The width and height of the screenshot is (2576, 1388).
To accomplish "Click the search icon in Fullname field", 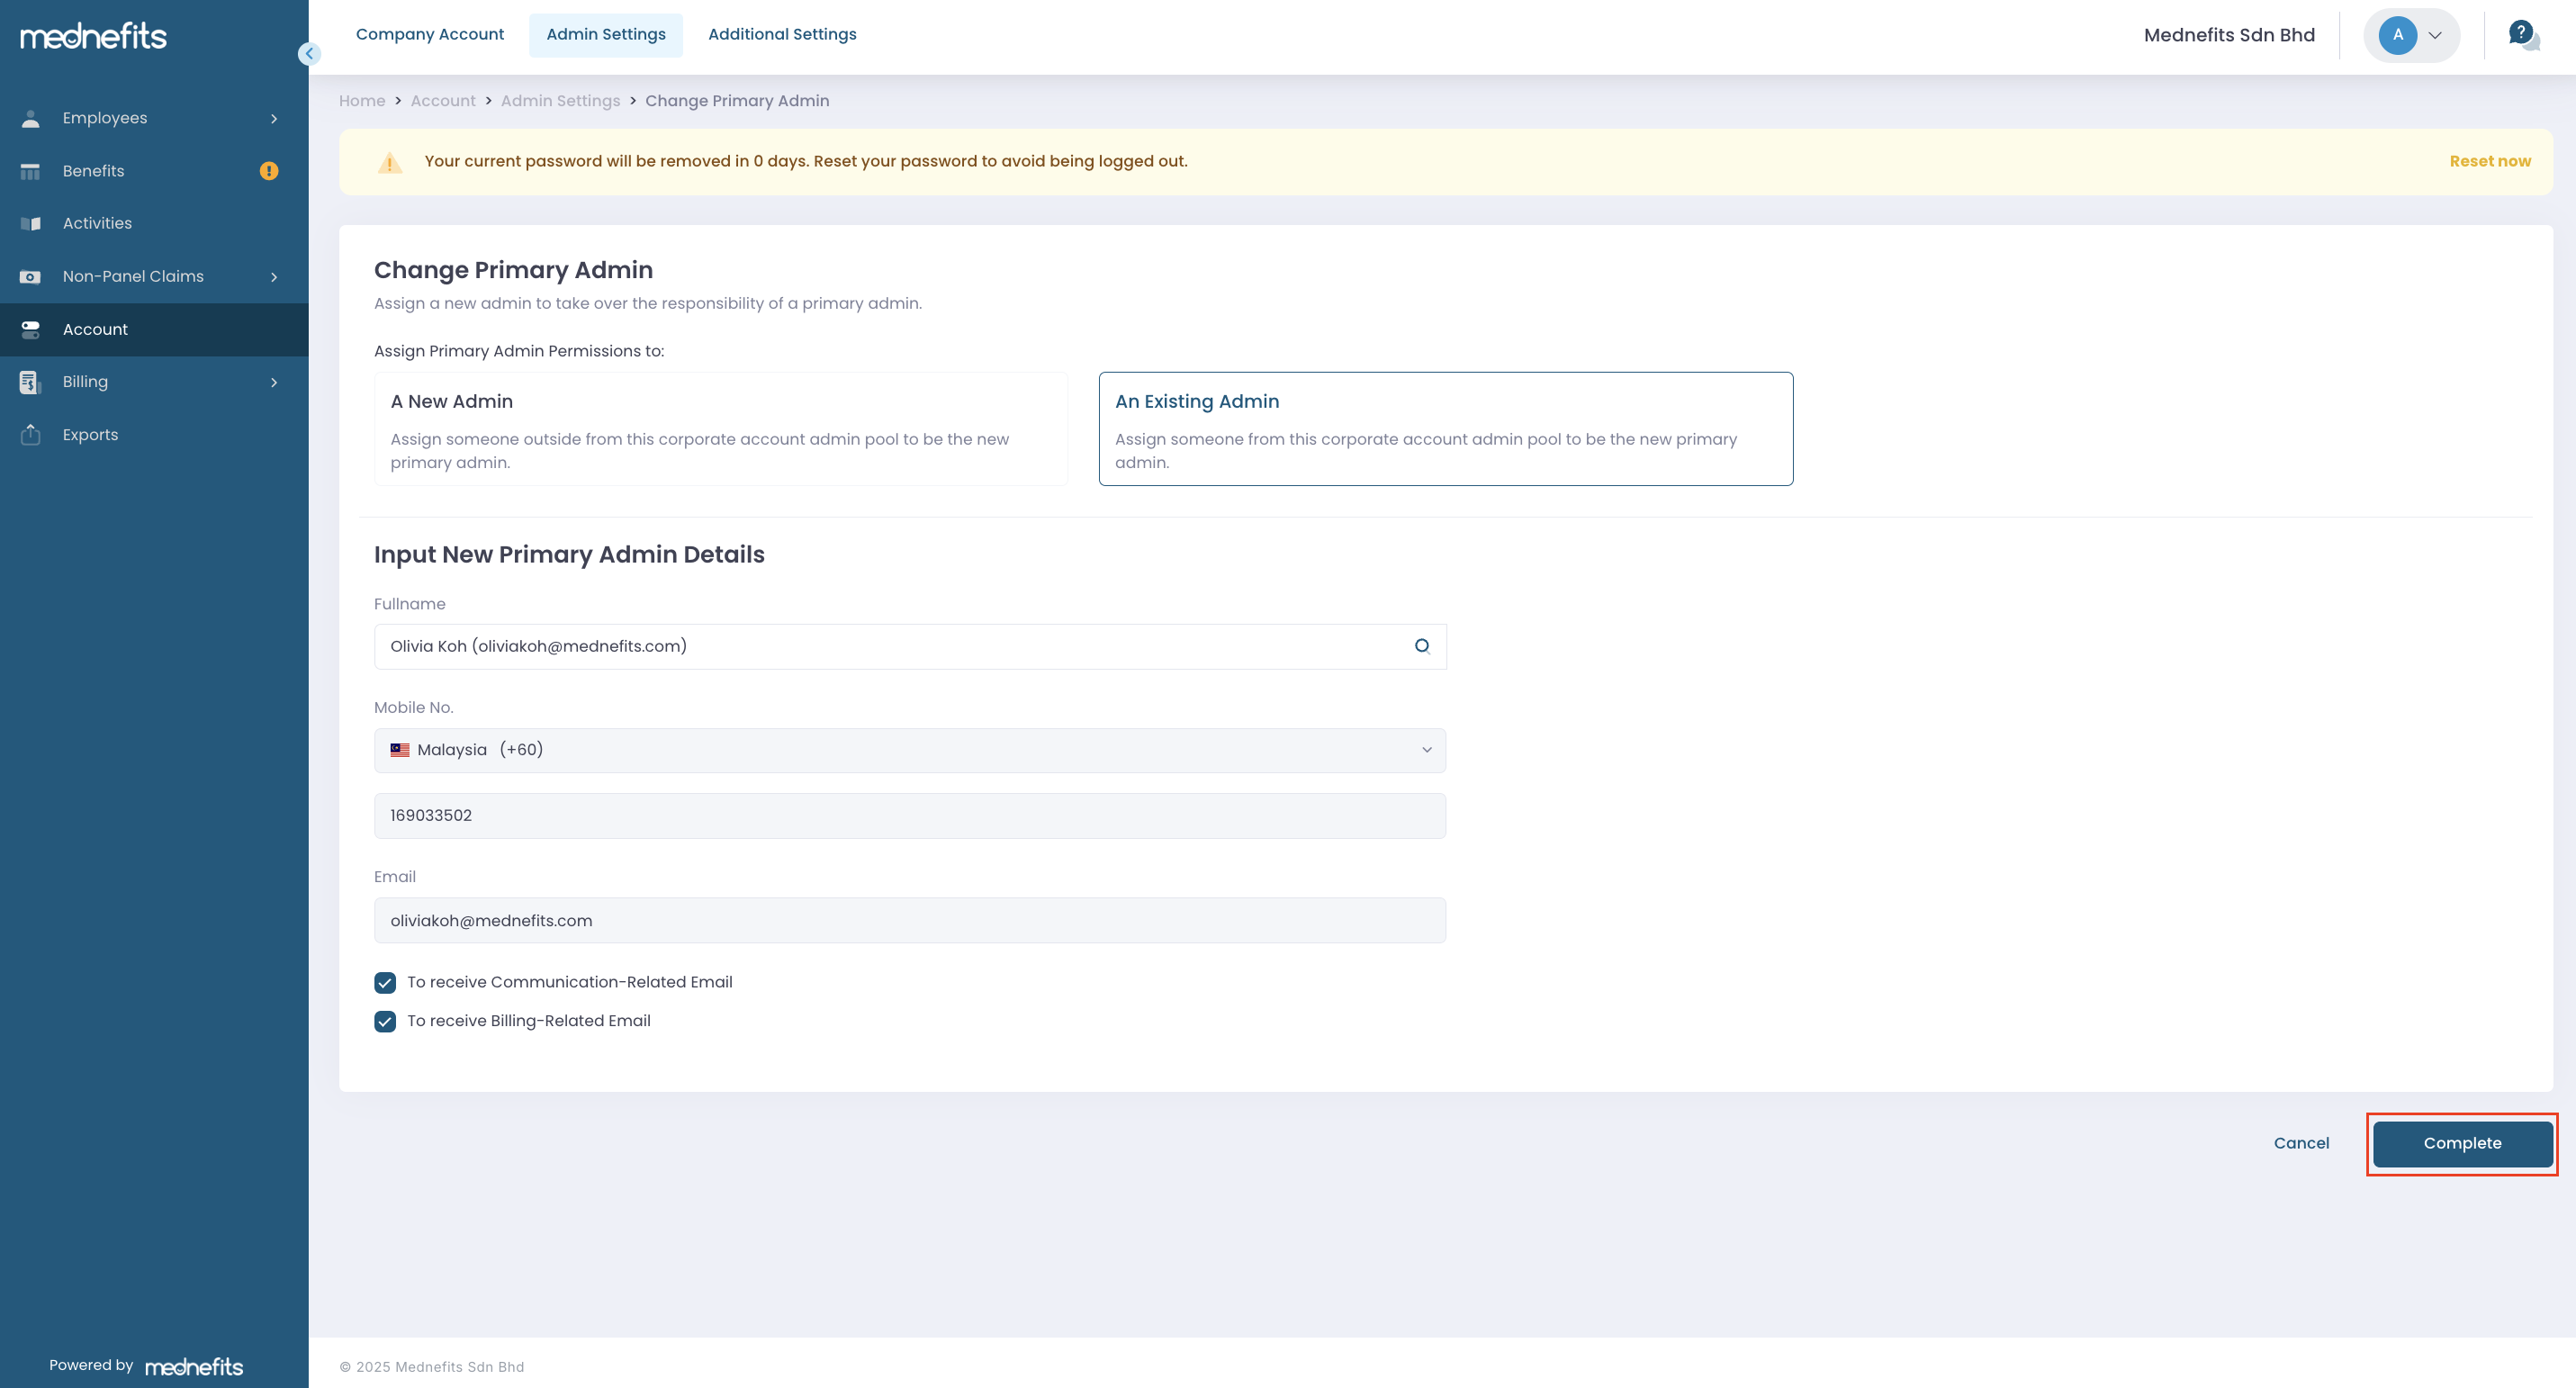I will point(1422,646).
